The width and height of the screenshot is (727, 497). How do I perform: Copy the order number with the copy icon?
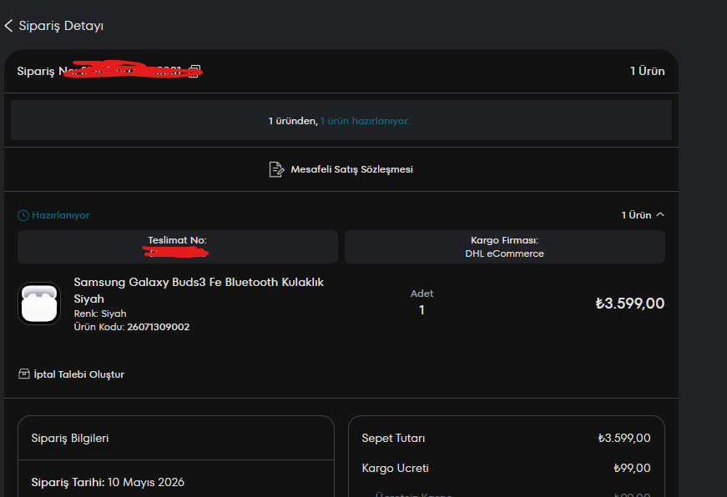pos(195,72)
